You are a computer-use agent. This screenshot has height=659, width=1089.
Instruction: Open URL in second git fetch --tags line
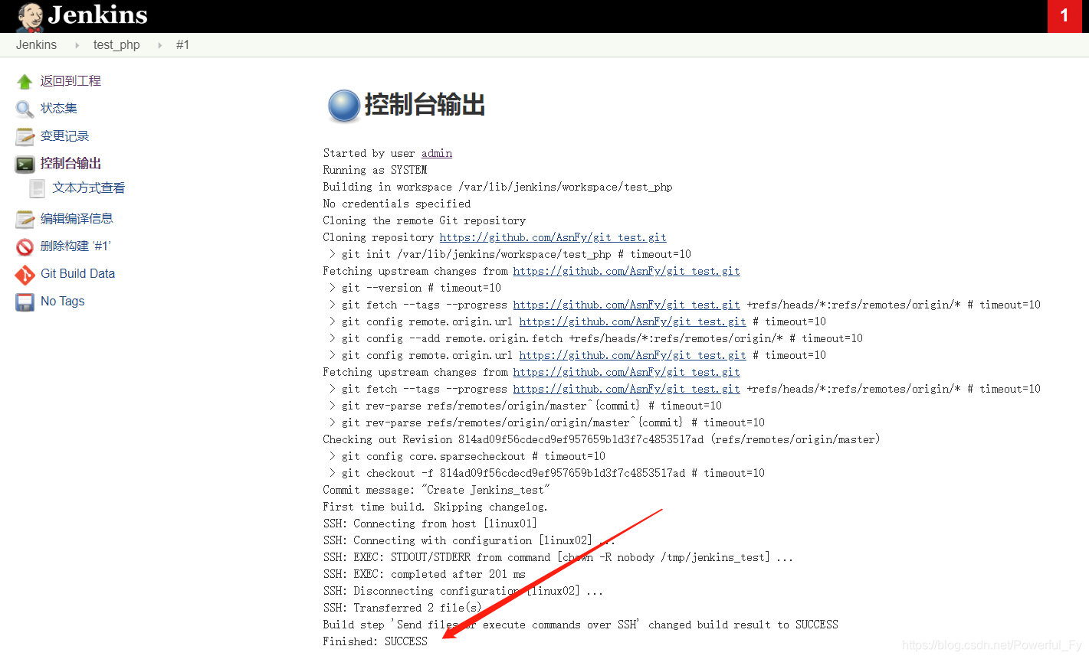627,389
